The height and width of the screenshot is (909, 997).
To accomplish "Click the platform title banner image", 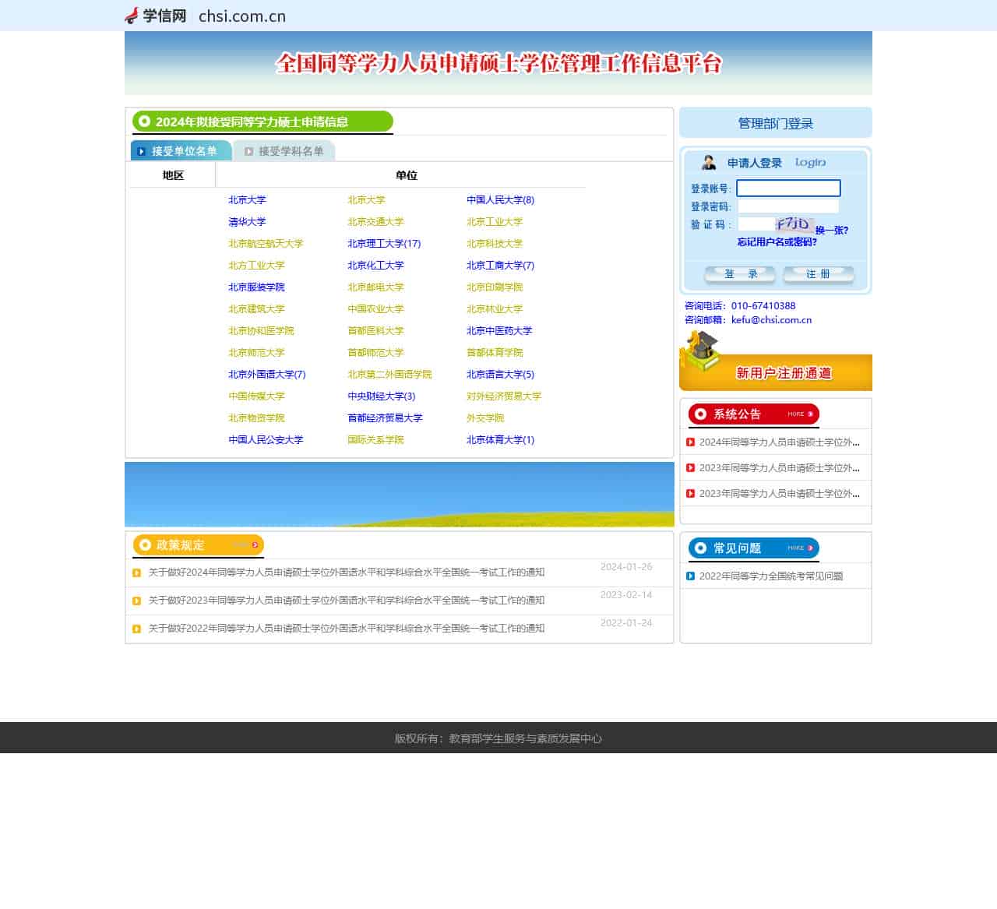I will [498, 63].
